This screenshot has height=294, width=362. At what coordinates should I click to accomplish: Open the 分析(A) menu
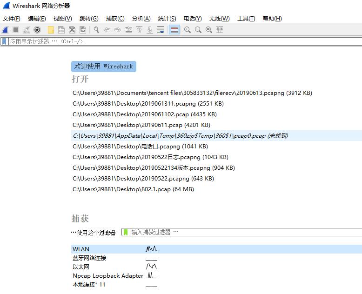[x=141, y=19]
